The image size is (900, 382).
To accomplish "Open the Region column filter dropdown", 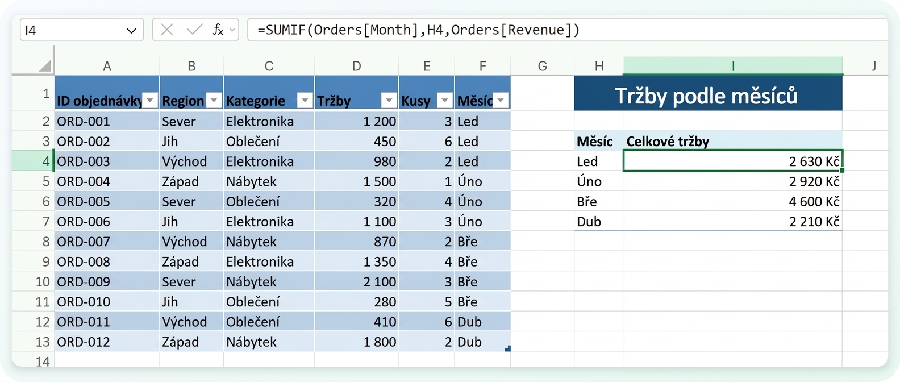I will pyautogui.click(x=214, y=101).
